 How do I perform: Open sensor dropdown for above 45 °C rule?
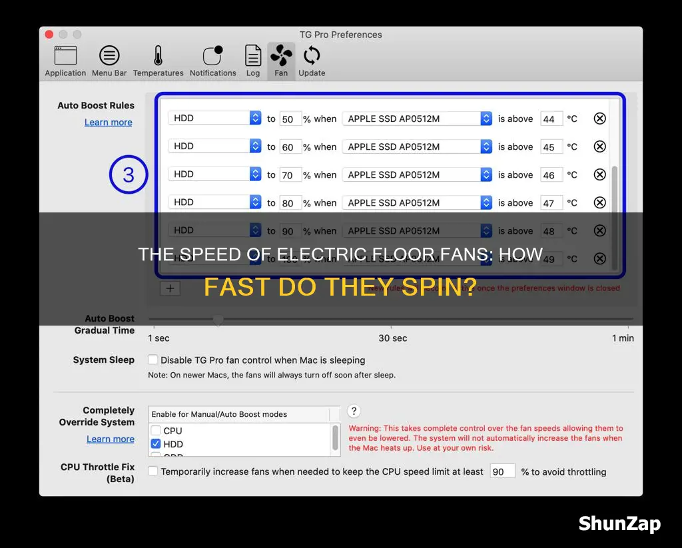[x=417, y=146]
